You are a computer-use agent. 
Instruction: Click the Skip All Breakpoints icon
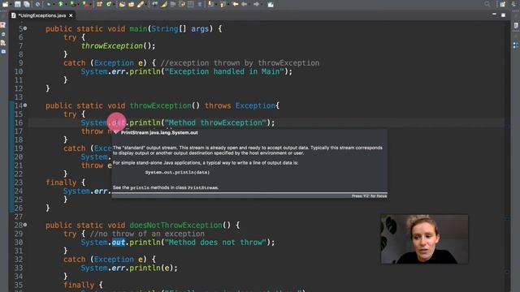tap(37, 4)
